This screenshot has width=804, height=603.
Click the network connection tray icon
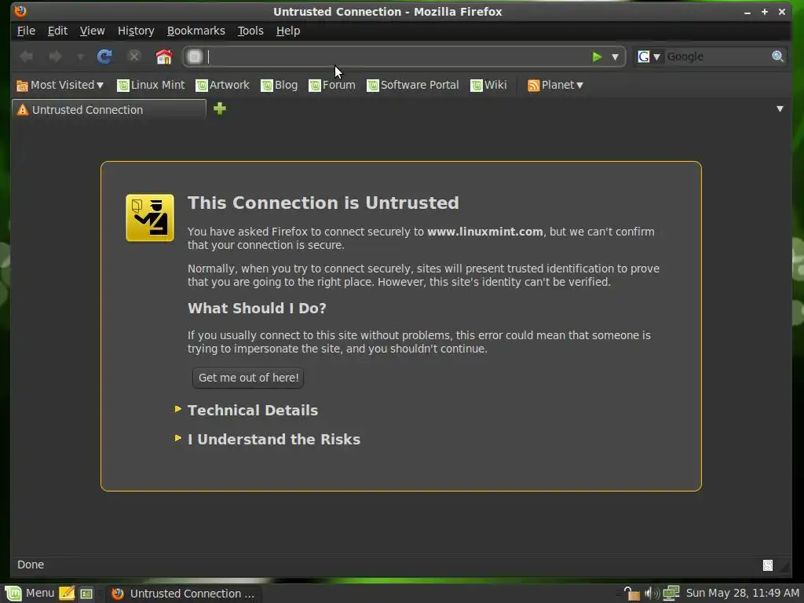(x=671, y=594)
